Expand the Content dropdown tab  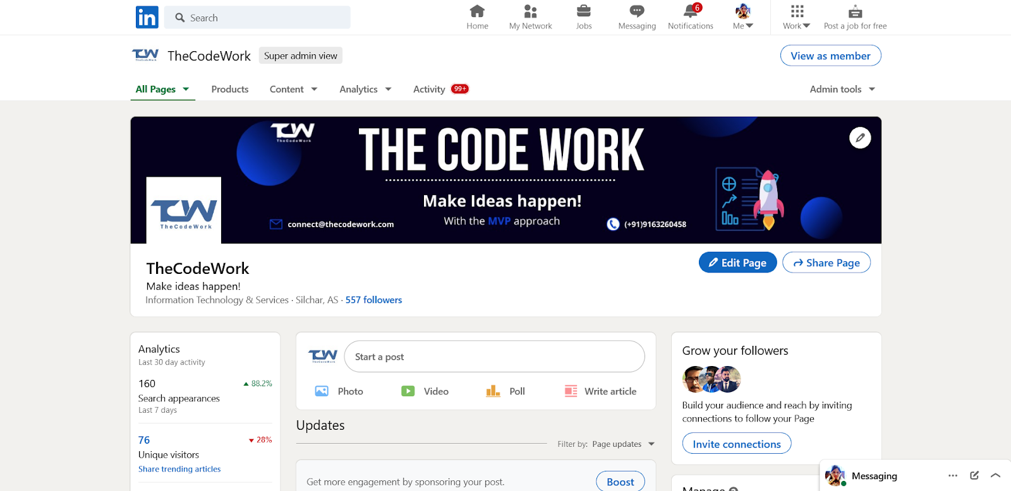pyautogui.click(x=293, y=89)
